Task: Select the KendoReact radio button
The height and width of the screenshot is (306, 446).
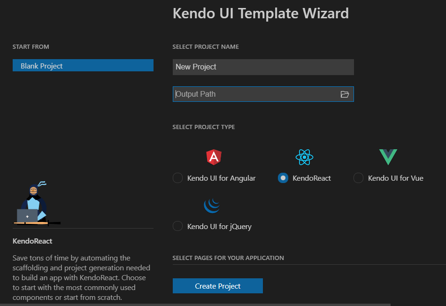Action: tap(283, 178)
